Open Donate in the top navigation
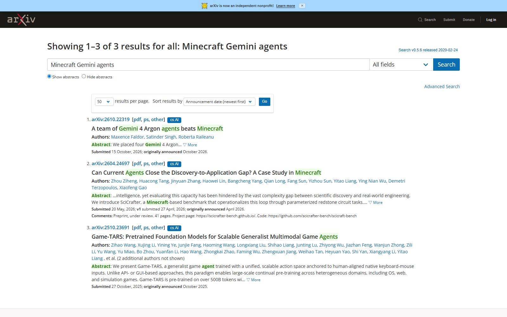Image resolution: width=507 pixels, height=317 pixels. [x=469, y=20]
